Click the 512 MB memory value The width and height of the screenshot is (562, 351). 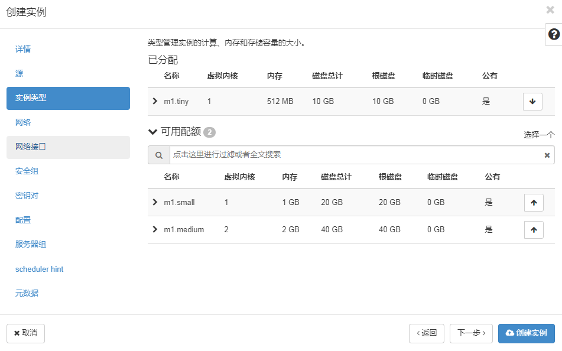click(x=280, y=102)
